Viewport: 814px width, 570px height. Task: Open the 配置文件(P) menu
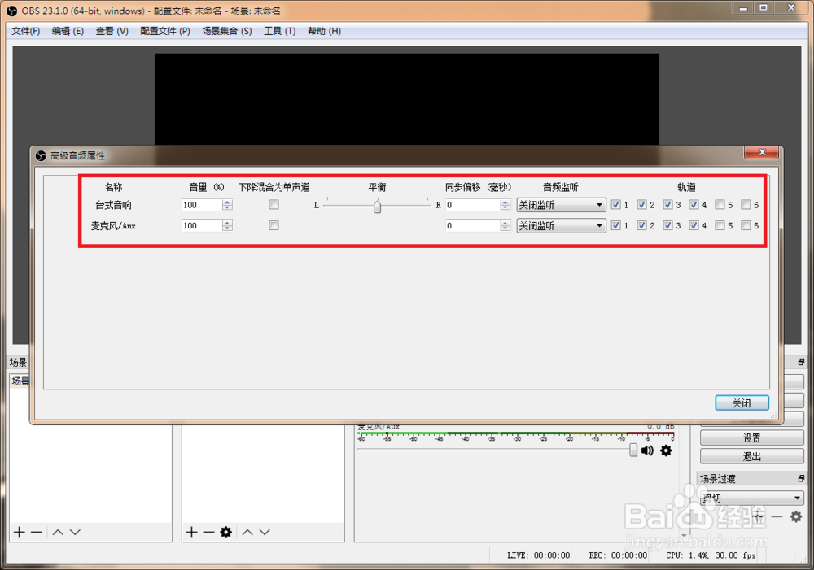(x=165, y=31)
